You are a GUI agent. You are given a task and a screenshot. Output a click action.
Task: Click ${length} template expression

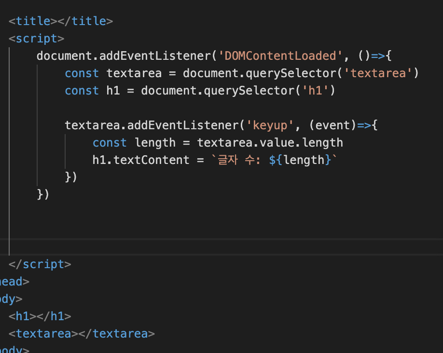pyautogui.click(x=300, y=160)
